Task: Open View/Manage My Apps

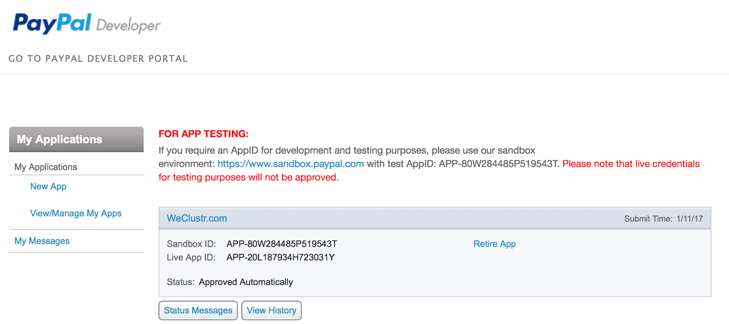Action: point(76,213)
